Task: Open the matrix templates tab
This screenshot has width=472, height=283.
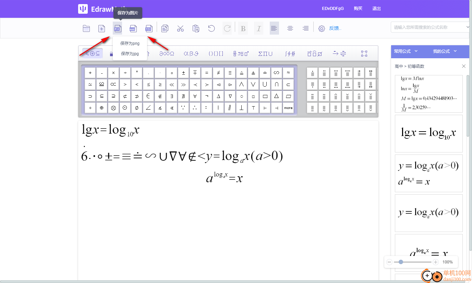Action: 364,53
